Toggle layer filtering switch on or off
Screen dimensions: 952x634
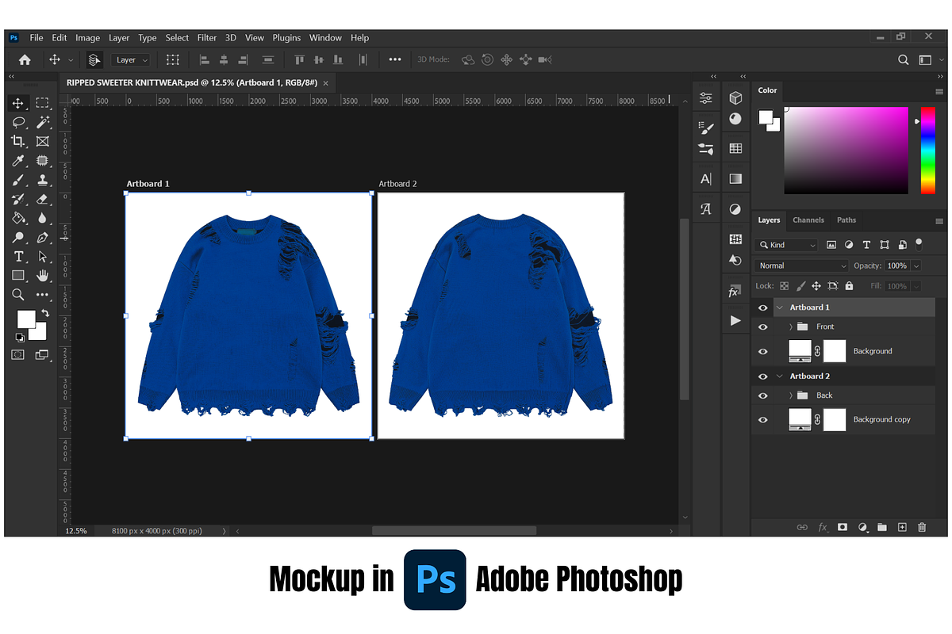[919, 244]
